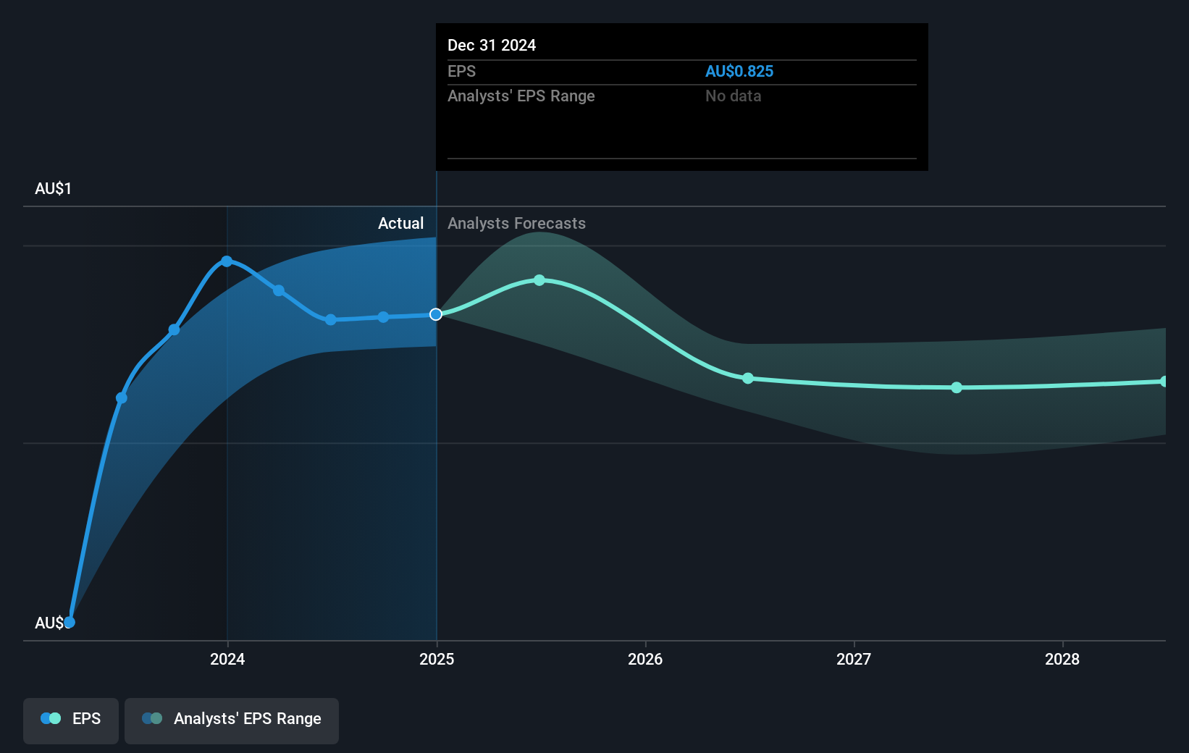Toggle the Analysts' EPS Range legend chip
The image size is (1189, 753).
231,720
